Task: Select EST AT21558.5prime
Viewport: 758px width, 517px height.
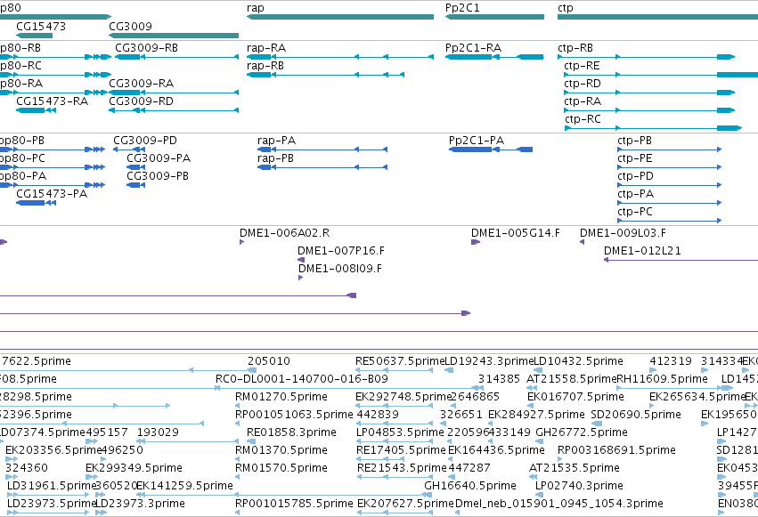Action: (x=572, y=379)
